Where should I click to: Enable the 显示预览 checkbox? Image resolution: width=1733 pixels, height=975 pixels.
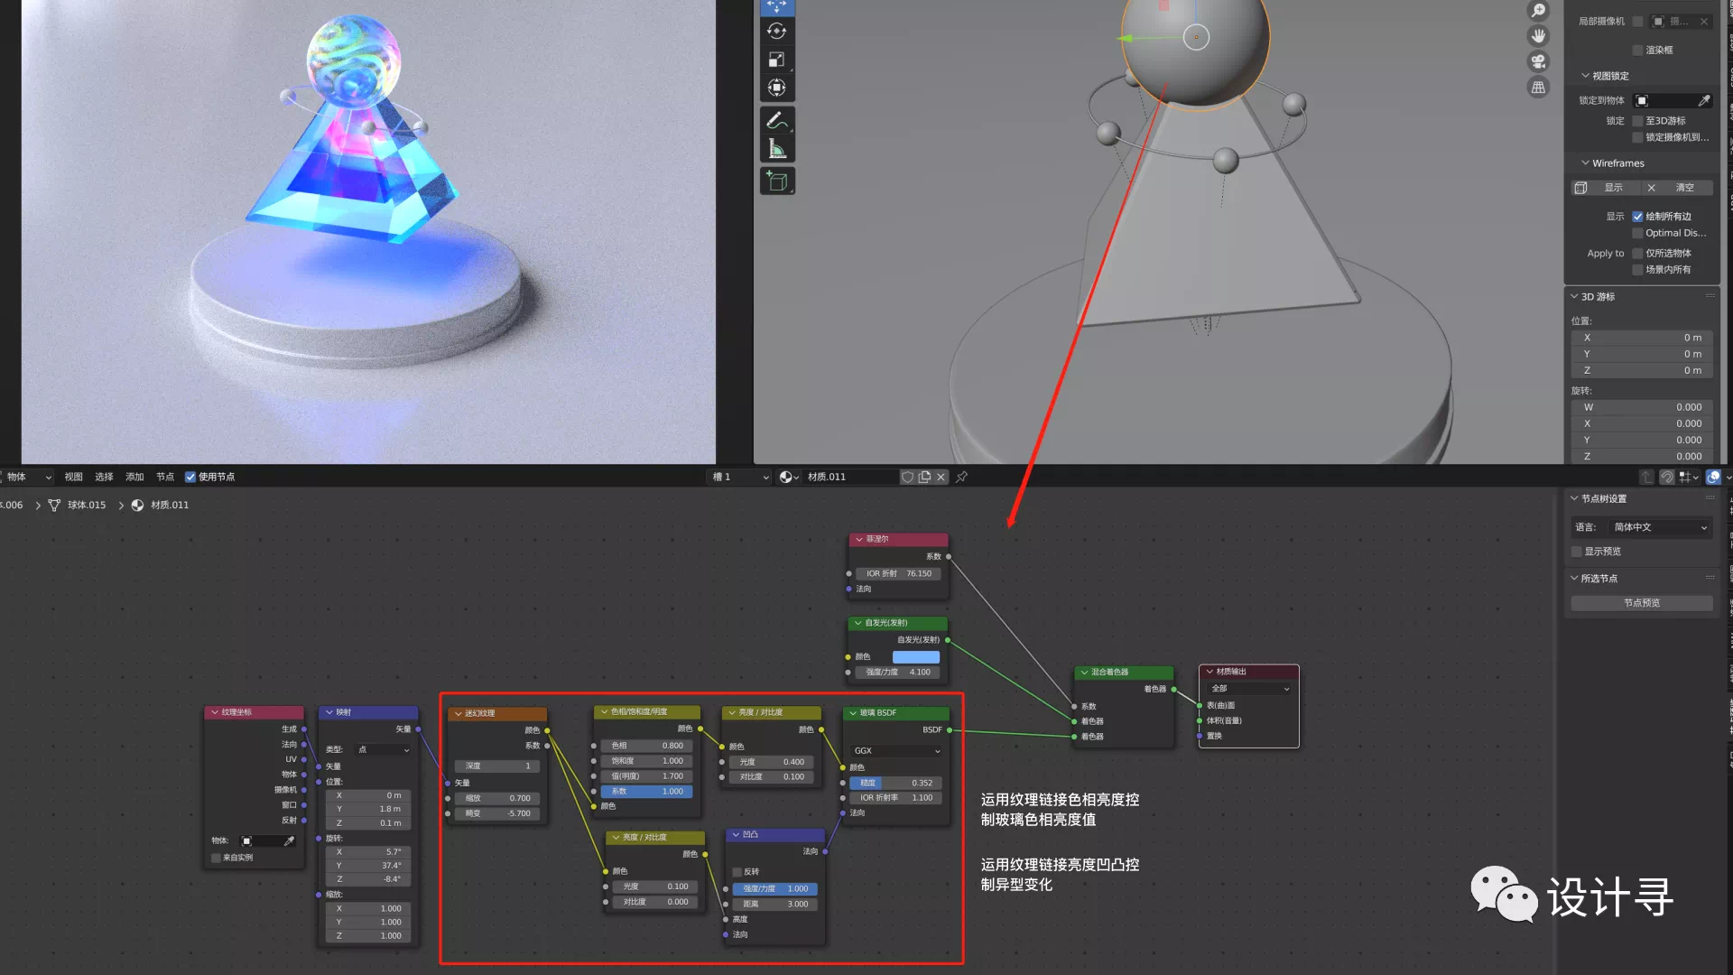tap(1577, 552)
